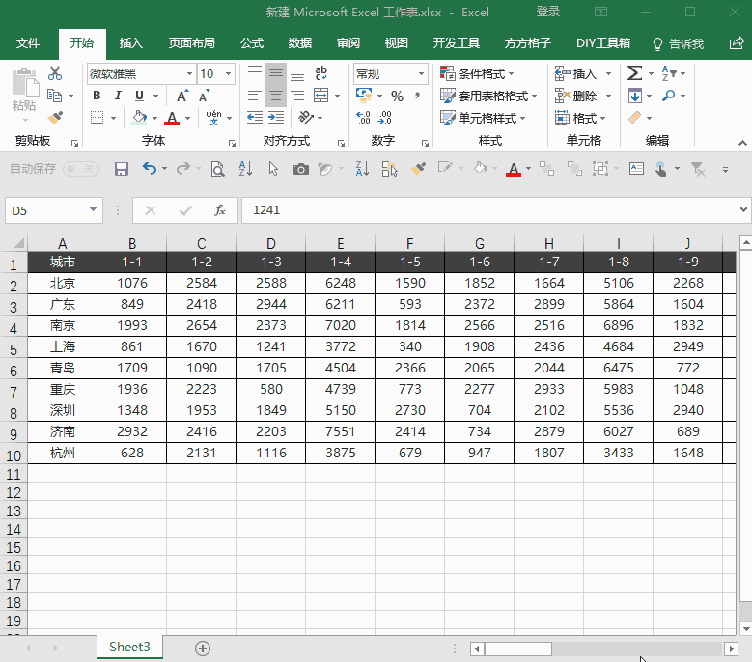This screenshot has width=752, height=662.
Task: Collapse the ribbon with the up chevron
Action: click(742, 143)
